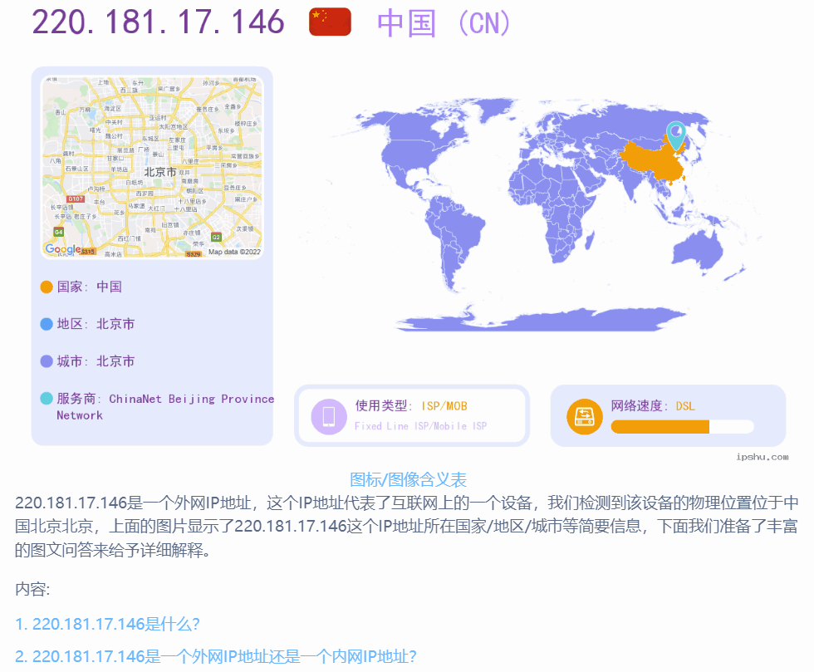Click the Google logo on Beijing map
This screenshot has width=814, height=672.
[62, 249]
